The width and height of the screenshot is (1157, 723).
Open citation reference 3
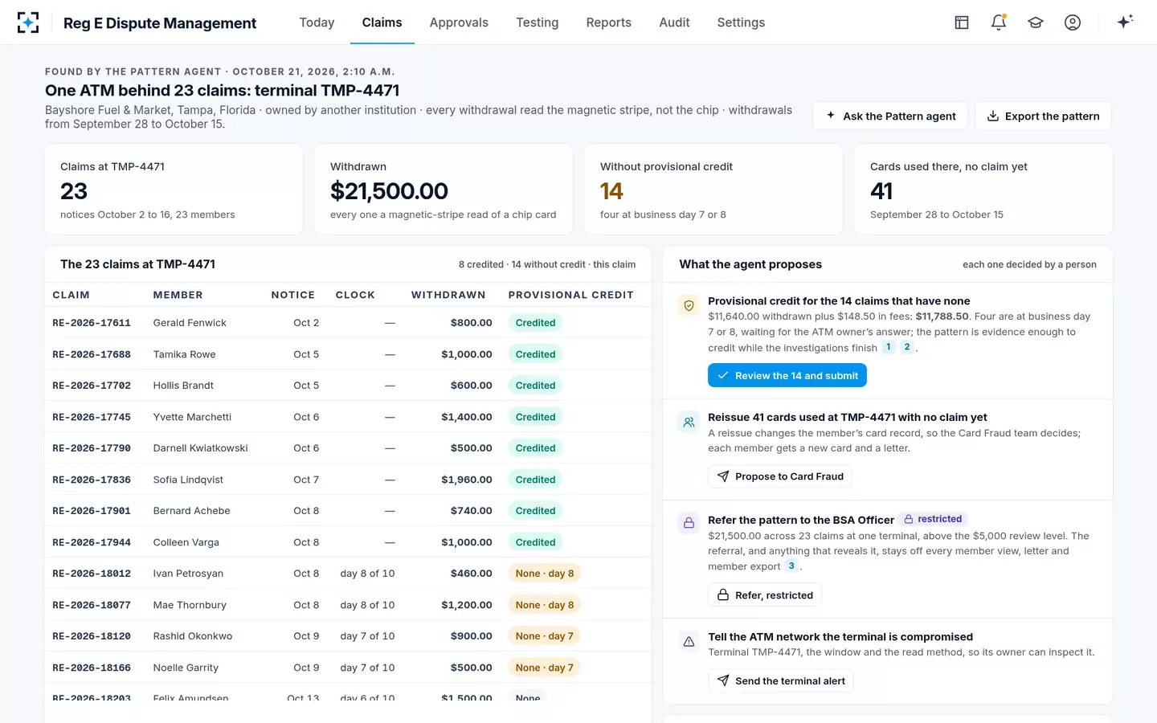coord(791,566)
